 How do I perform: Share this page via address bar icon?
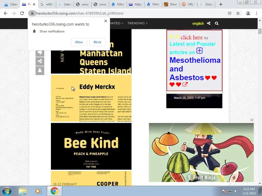coord(230,13)
